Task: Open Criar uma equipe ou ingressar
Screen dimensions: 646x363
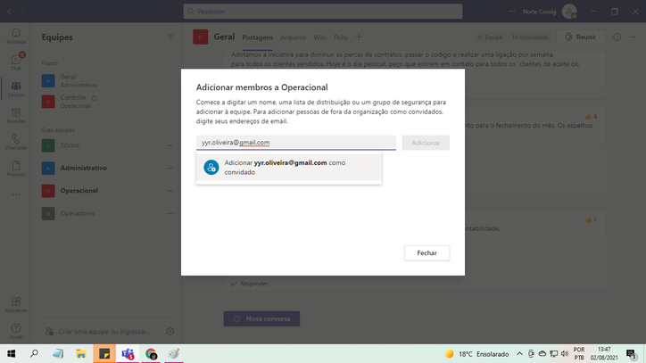Action: [x=98, y=331]
